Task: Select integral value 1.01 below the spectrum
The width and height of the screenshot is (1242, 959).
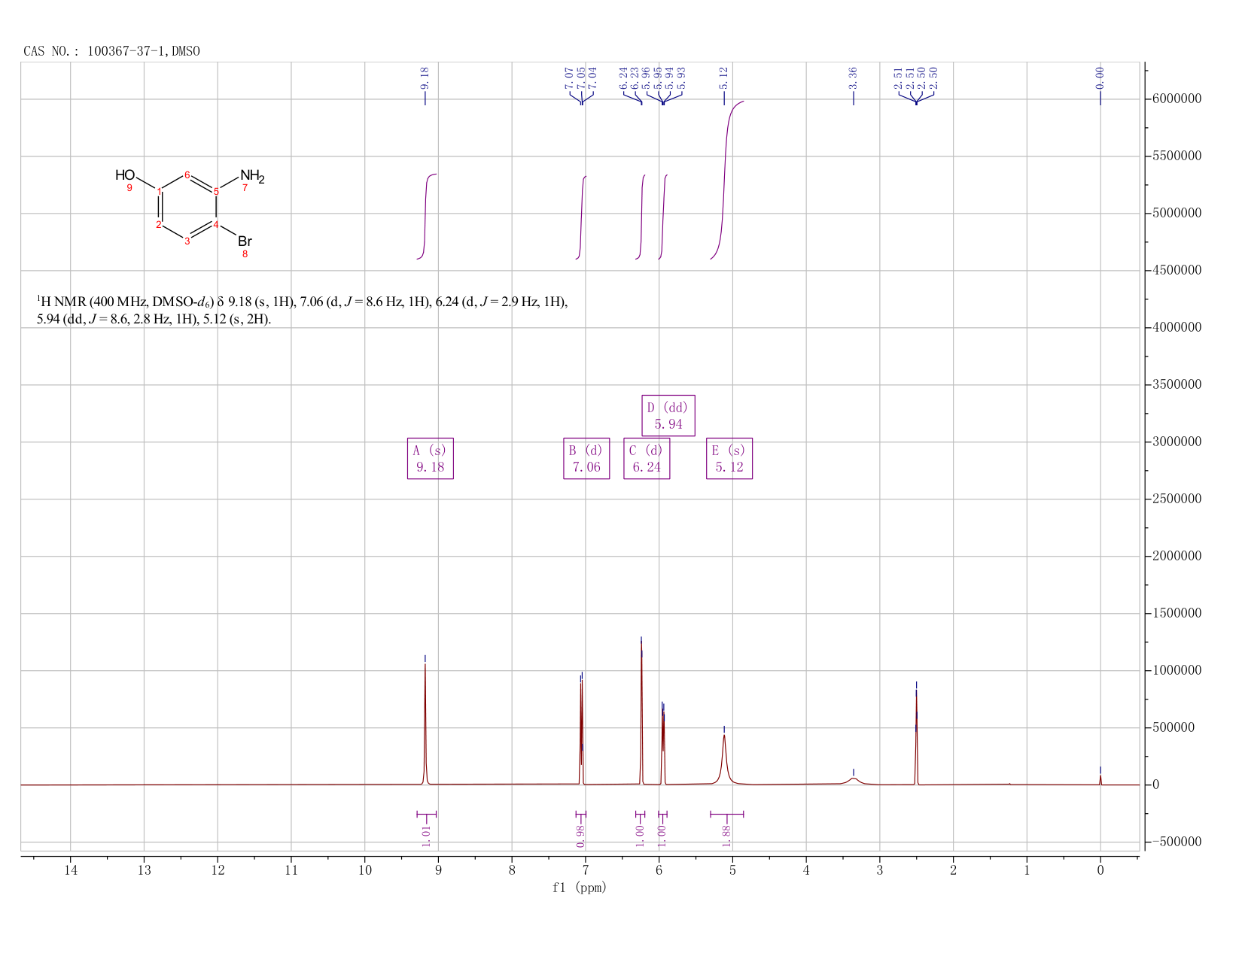Action: pyautogui.click(x=426, y=836)
